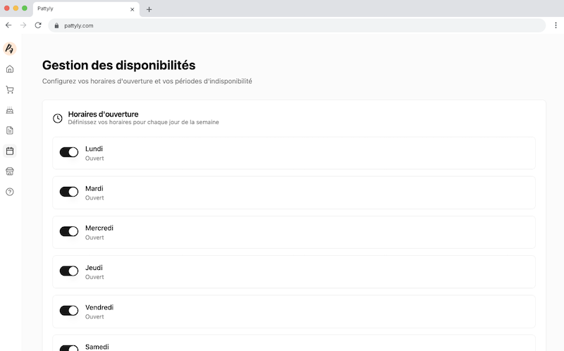Open the document forms icon

(x=10, y=130)
